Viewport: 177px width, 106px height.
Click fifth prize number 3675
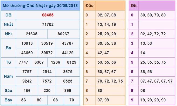68,72
